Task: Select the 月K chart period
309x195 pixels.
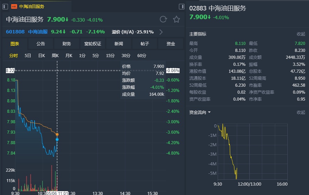Action: tap(69, 56)
